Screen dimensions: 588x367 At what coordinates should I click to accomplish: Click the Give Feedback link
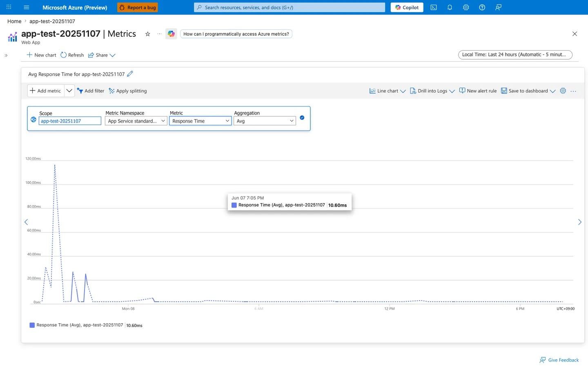(x=559, y=360)
